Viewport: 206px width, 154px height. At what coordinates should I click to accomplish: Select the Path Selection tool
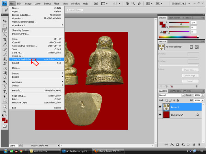click(5, 97)
